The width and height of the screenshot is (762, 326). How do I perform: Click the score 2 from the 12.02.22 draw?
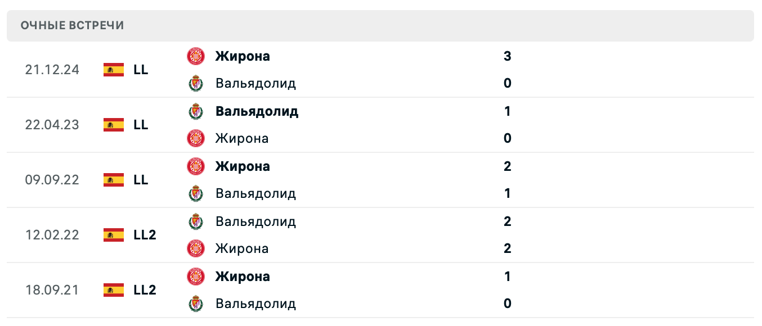point(507,221)
